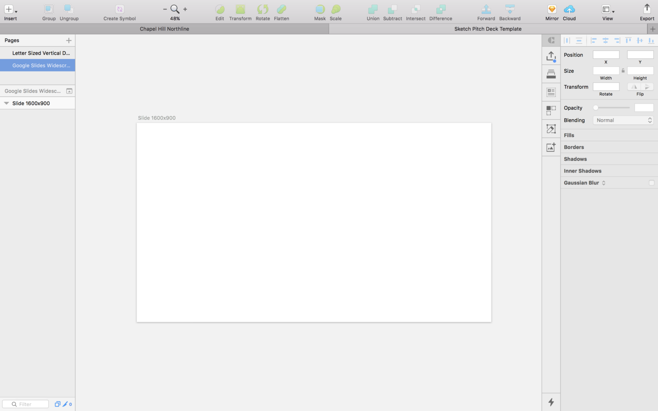Select the Mirror tool in the toolbar
This screenshot has height=411, width=658.
[551, 10]
